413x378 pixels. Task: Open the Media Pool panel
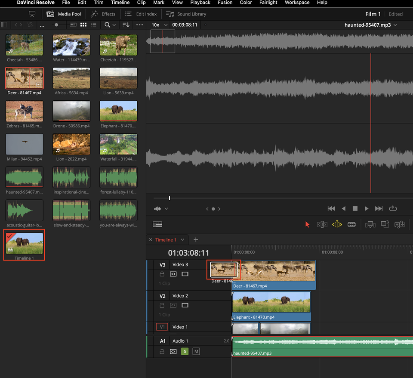63,14
